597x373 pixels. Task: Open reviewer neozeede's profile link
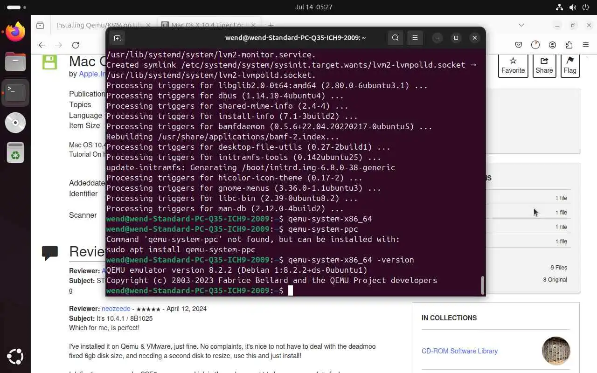click(x=116, y=309)
